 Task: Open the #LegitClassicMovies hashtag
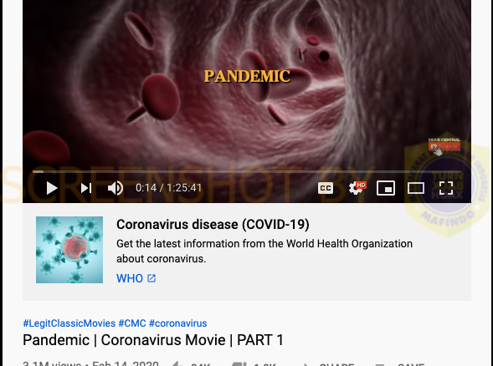pyautogui.click(x=69, y=323)
